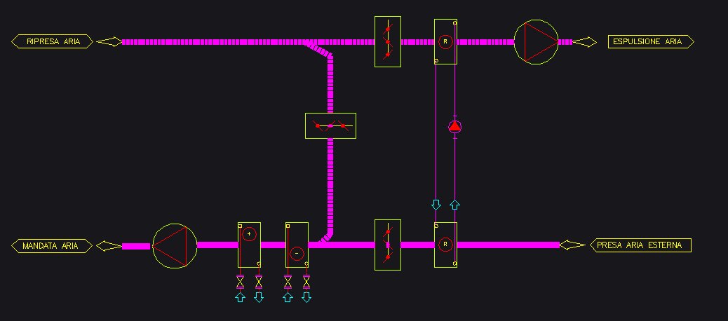728x321 pixels.
Task: Click the cyan up arrow below the pump
Action: tap(454, 205)
